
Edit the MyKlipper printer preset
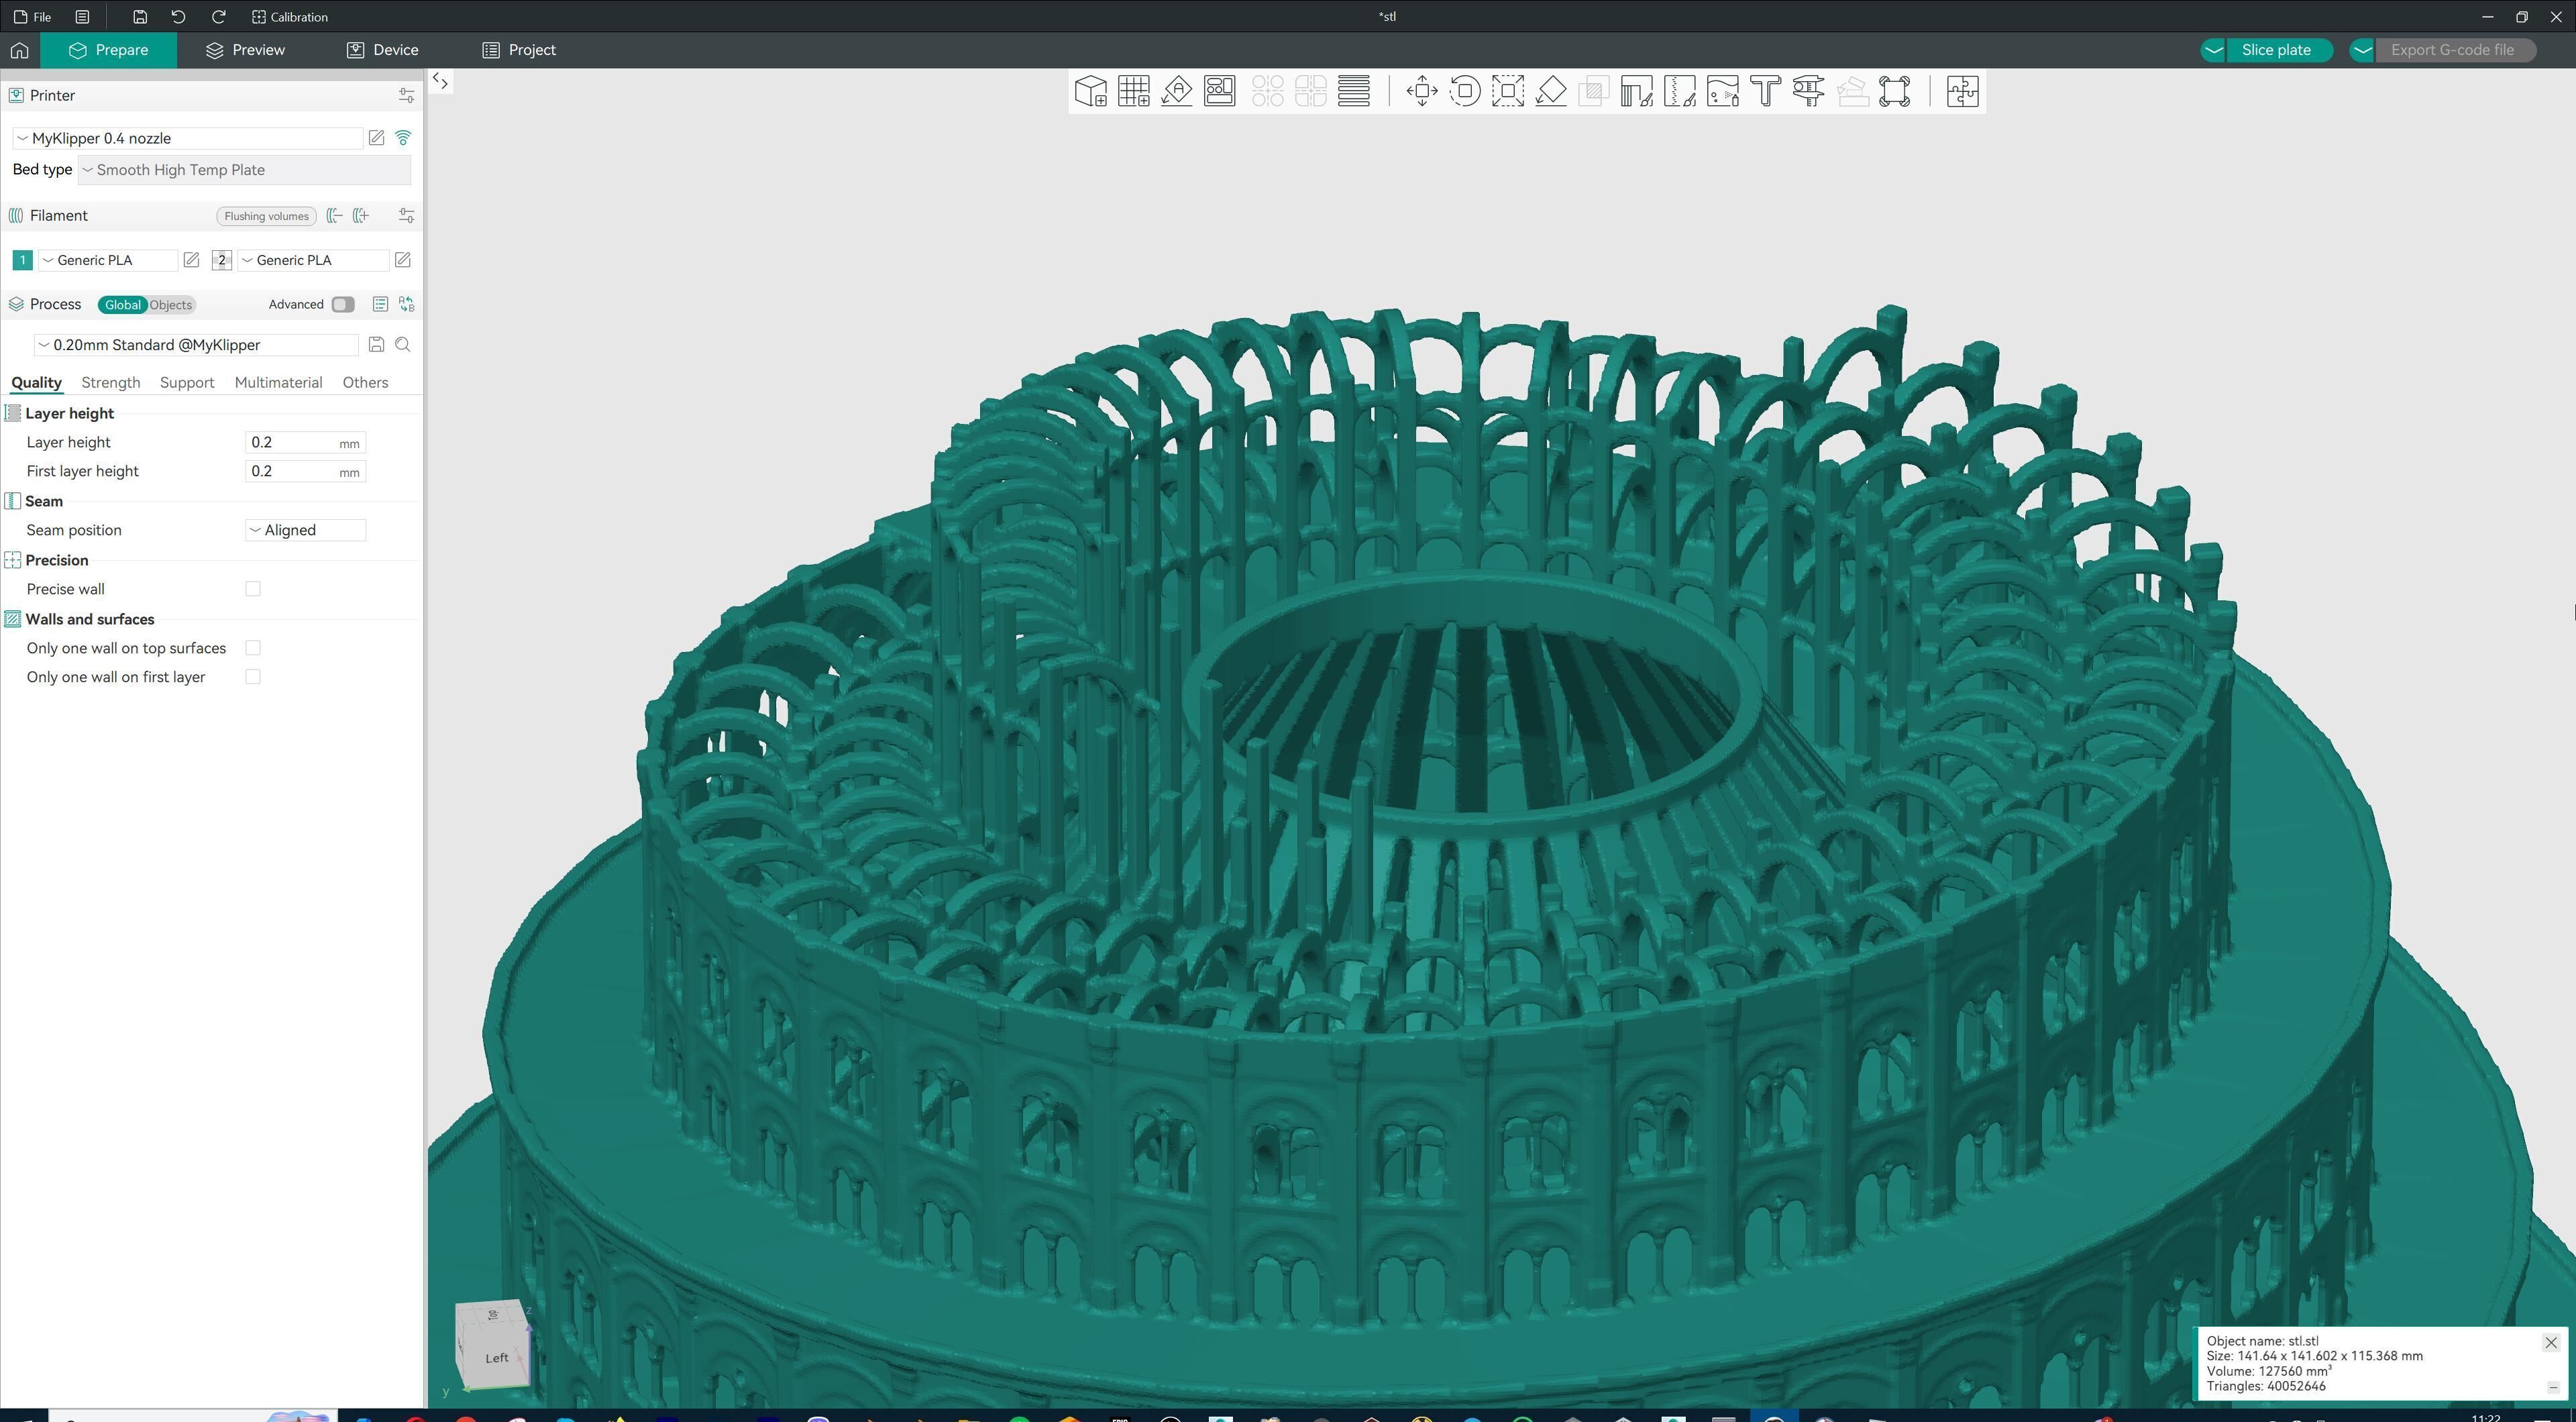click(376, 138)
